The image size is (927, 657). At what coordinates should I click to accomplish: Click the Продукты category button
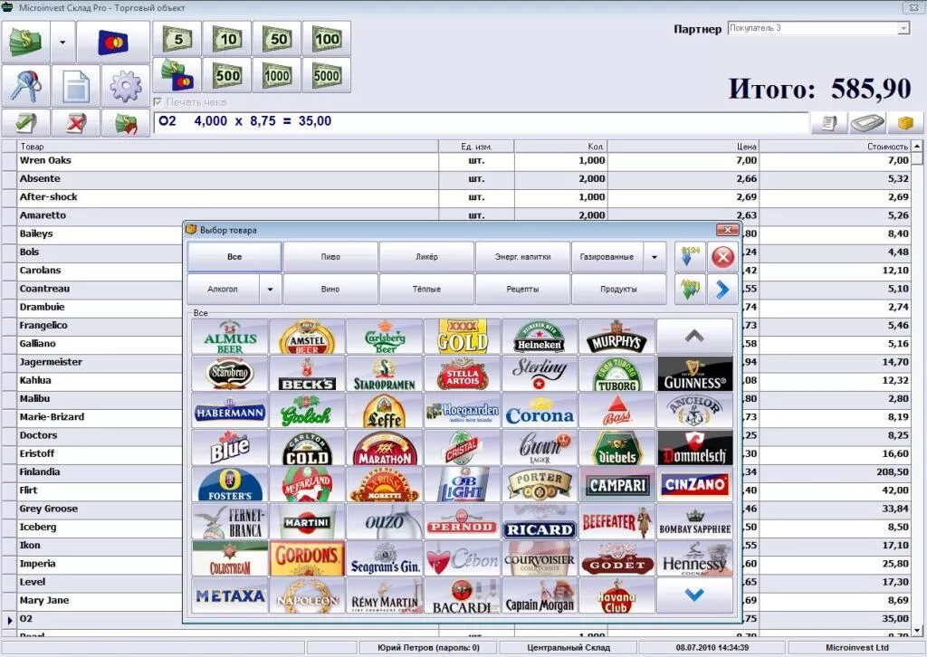pos(618,290)
